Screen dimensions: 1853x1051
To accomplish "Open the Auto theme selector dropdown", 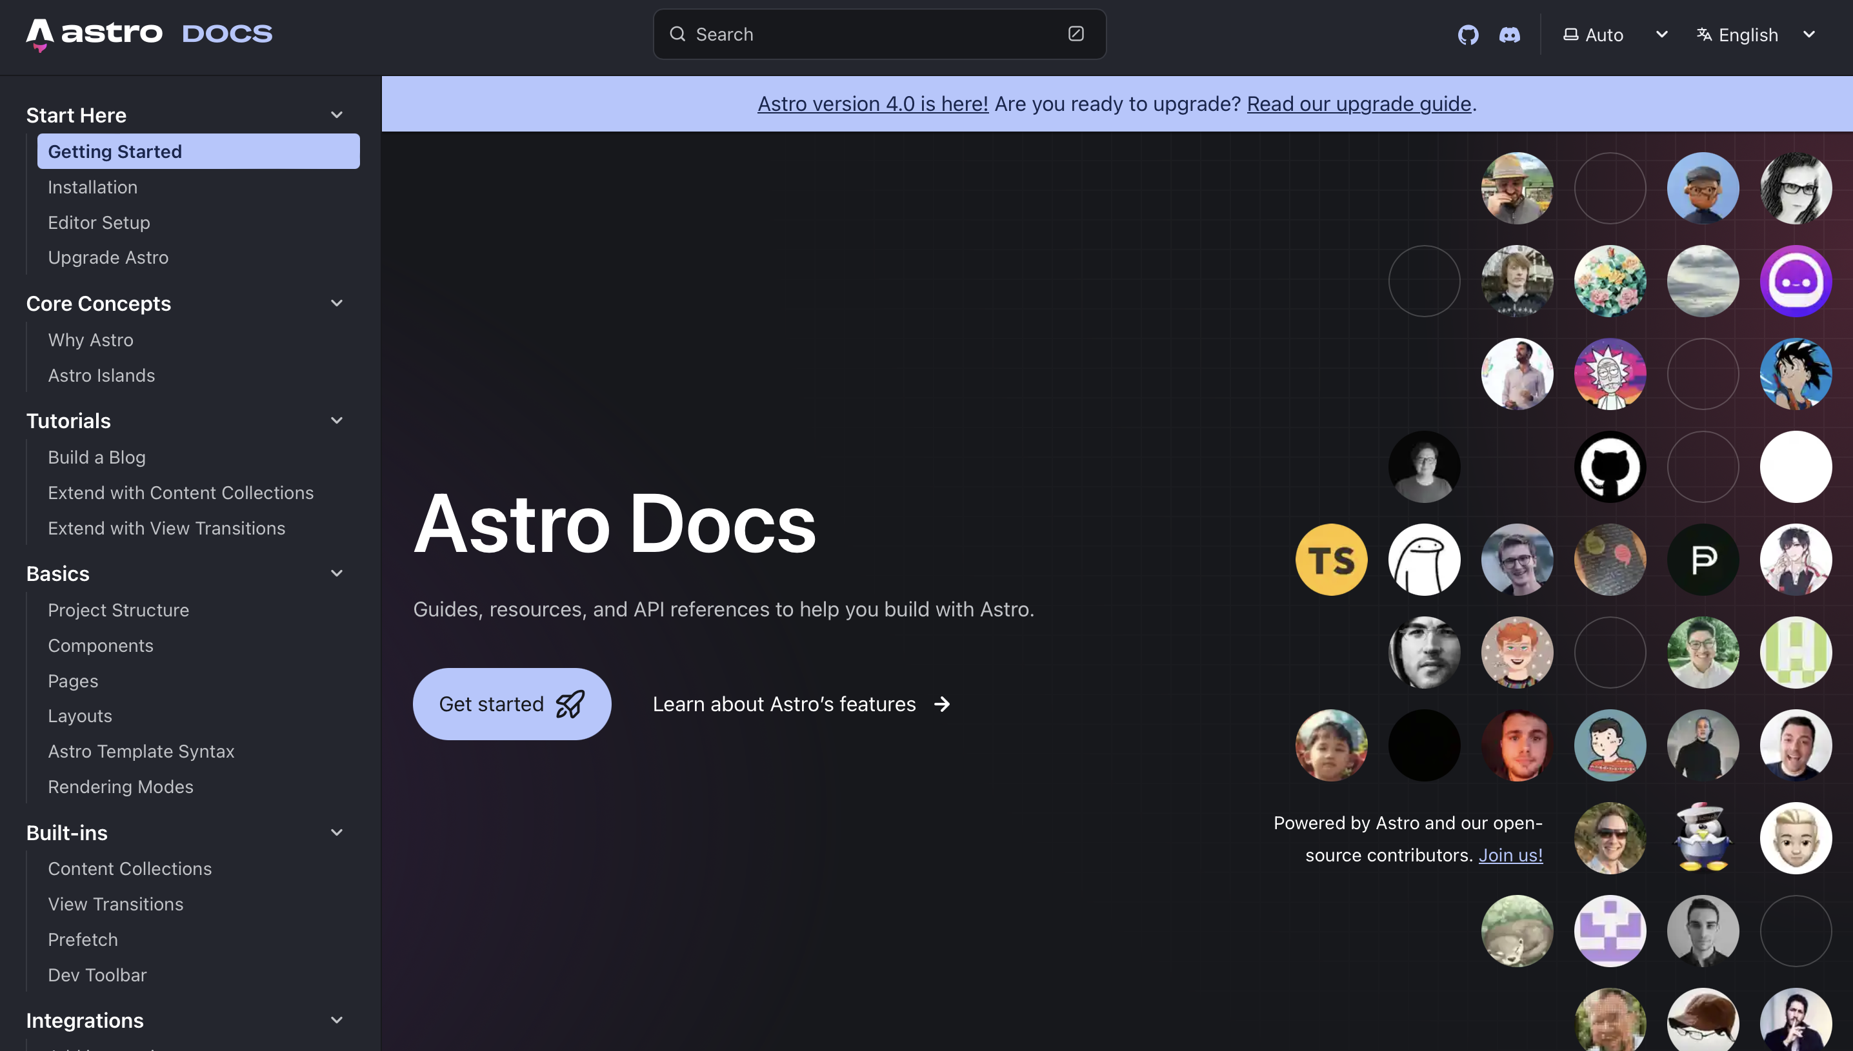I will (x=1616, y=35).
